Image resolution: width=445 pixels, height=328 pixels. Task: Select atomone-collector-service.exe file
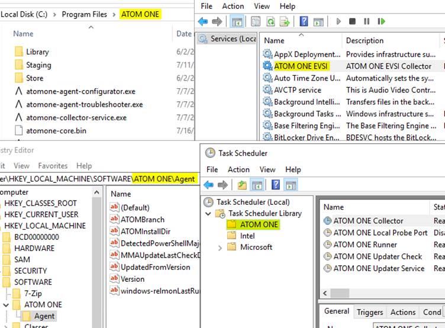click(x=76, y=118)
